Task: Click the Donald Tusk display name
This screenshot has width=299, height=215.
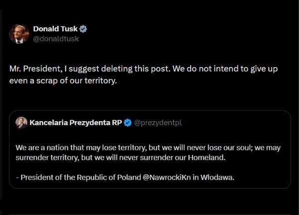Action: (x=55, y=29)
